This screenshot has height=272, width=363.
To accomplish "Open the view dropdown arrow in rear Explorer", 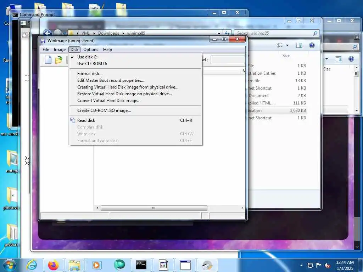I will (x=326, y=59).
